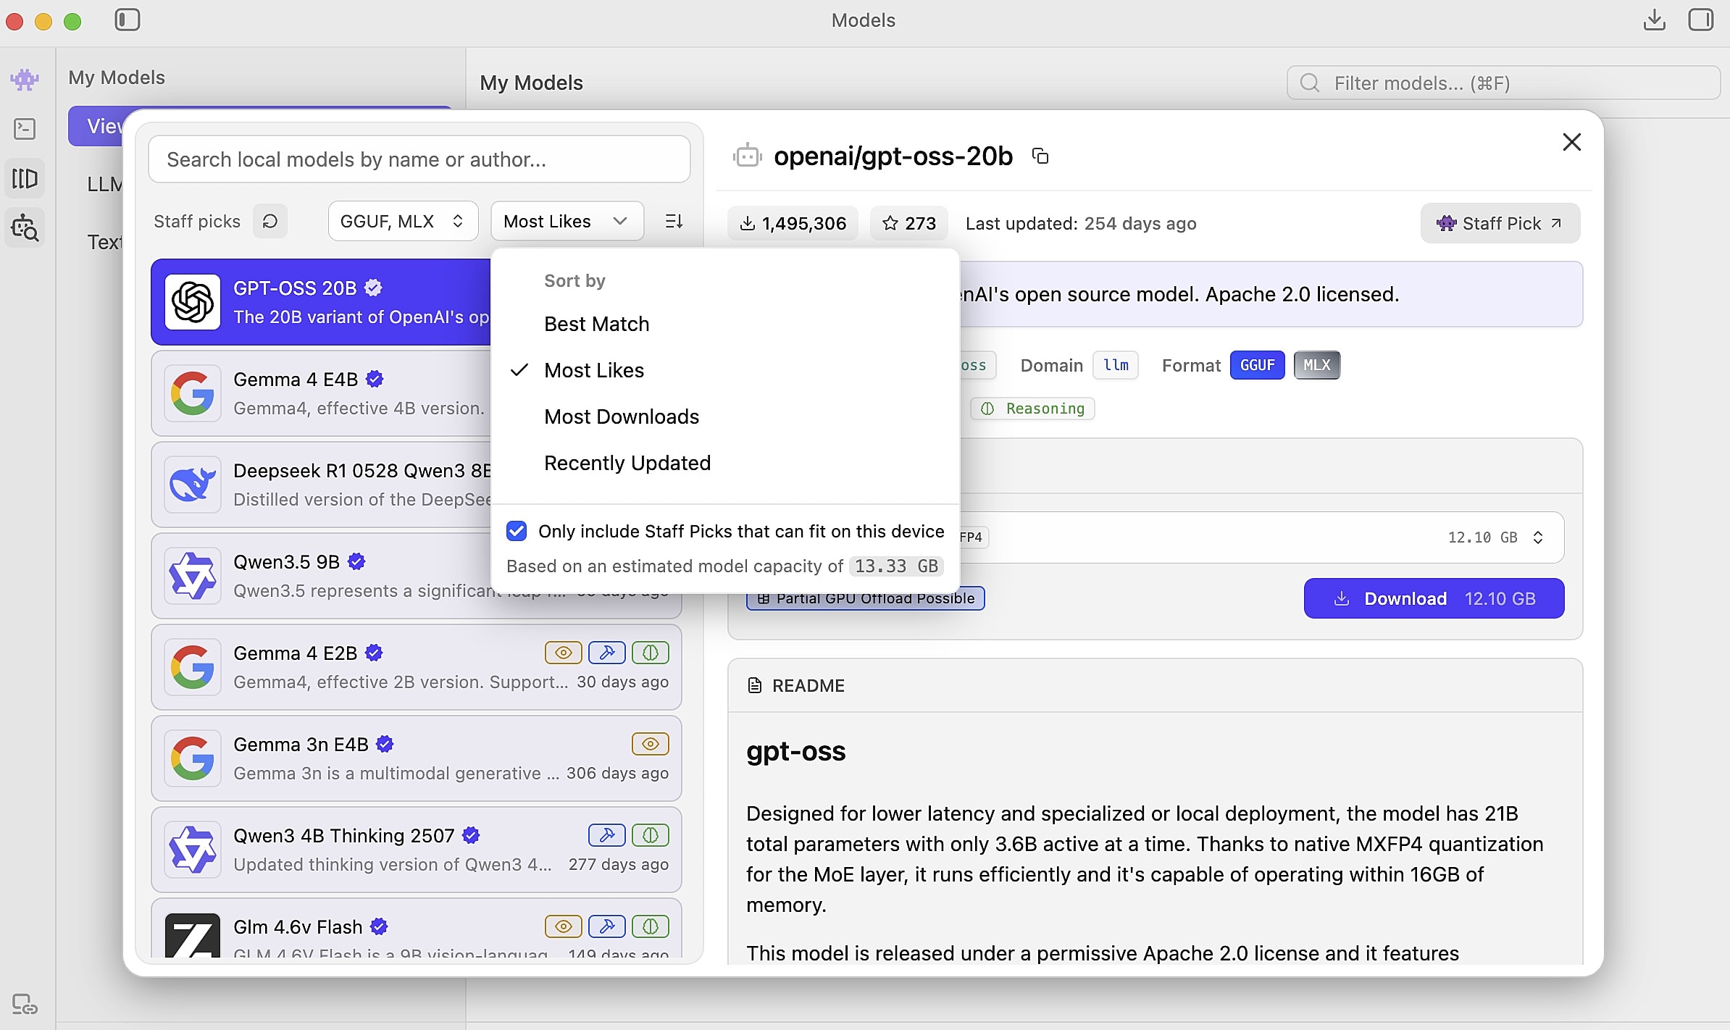Viewport: 1730px width, 1030px height.
Task: Select the Deepseek R1 0528 Qwen3 entry
Action: [321, 485]
